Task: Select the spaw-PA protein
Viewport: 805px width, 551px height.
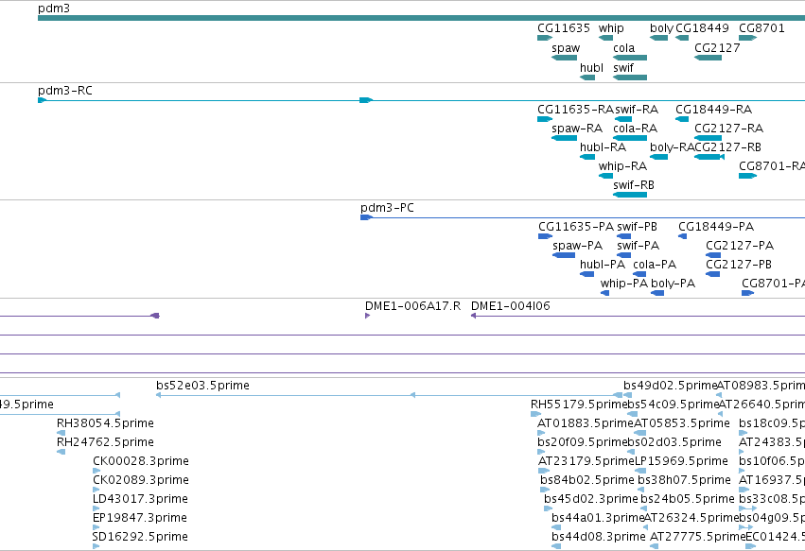Action: pyautogui.click(x=564, y=255)
